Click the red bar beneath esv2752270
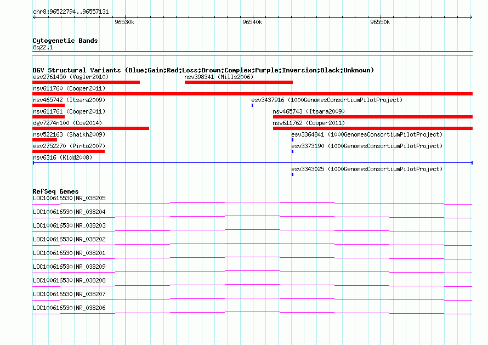Viewport: 488px width, 345px height. tap(69, 151)
